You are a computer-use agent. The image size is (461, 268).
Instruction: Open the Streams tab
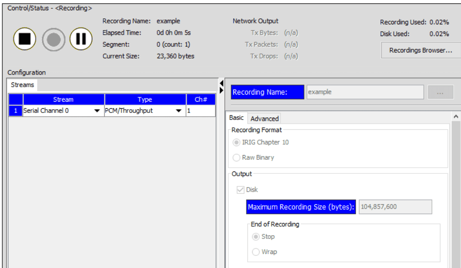22,85
